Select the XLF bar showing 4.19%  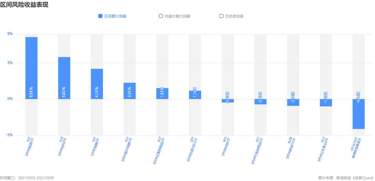pyautogui.click(x=97, y=84)
